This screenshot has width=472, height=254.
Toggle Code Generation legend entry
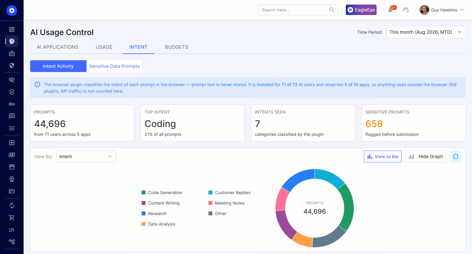(x=162, y=192)
